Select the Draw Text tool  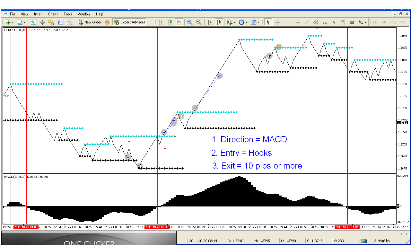click(334, 22)
